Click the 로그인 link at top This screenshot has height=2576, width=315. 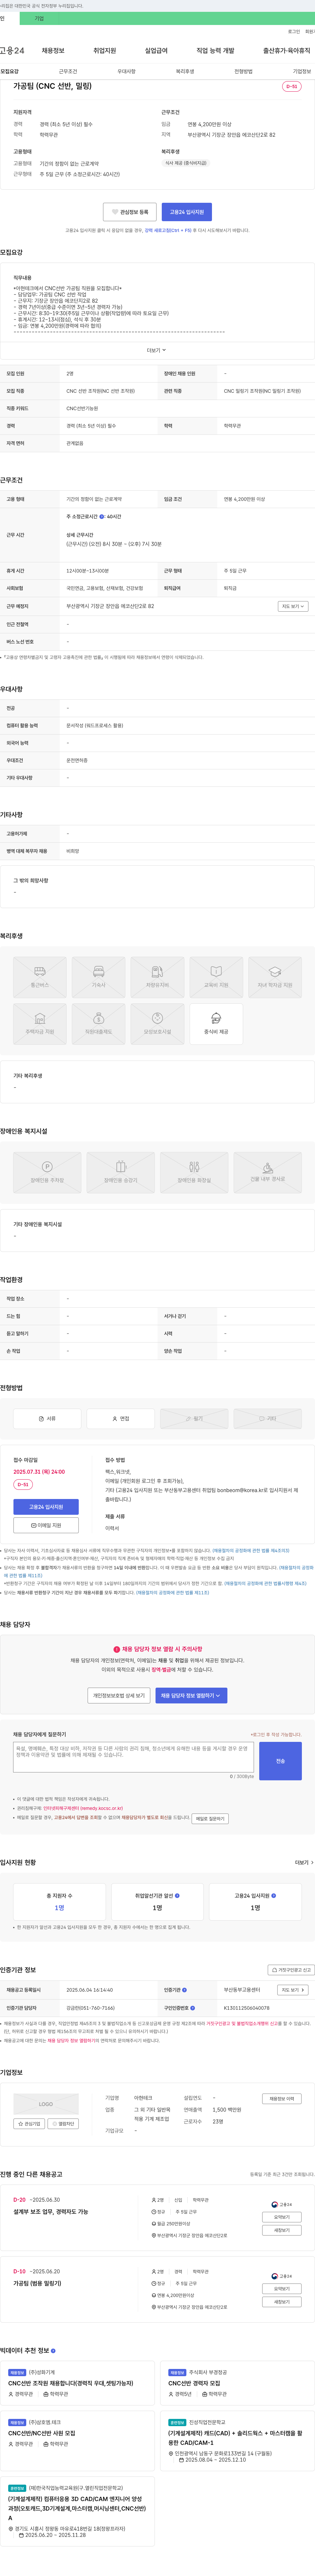[x=294, y=32]
